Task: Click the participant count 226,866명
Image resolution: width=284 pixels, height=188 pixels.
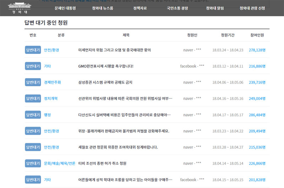Action: pos(257,163)
